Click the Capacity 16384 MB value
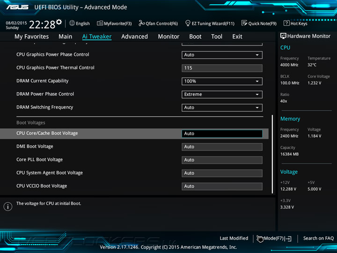 click(x=290, y=154)
